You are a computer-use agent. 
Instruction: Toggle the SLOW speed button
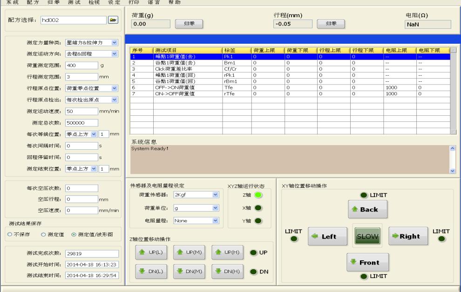tap(367, 236)
